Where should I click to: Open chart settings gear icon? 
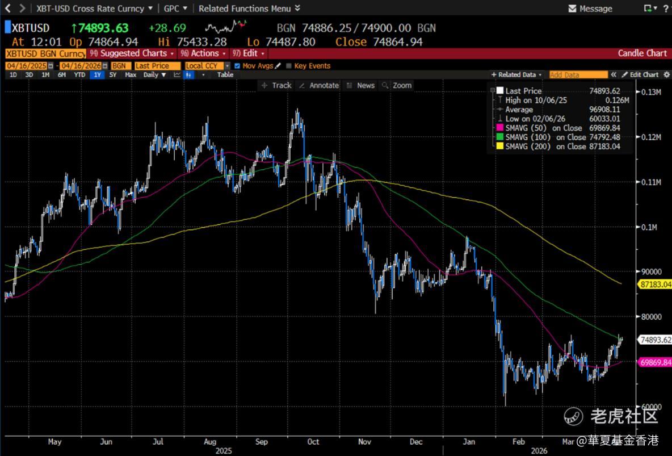pos(666,74)
